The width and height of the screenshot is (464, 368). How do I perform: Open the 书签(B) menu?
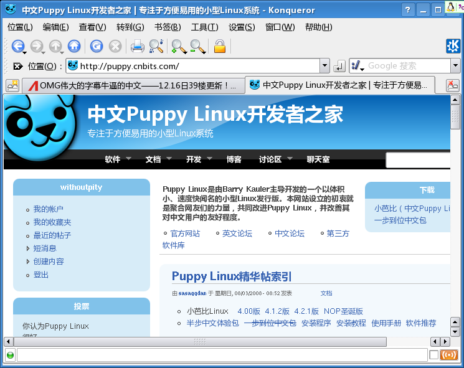click(168, 27)
